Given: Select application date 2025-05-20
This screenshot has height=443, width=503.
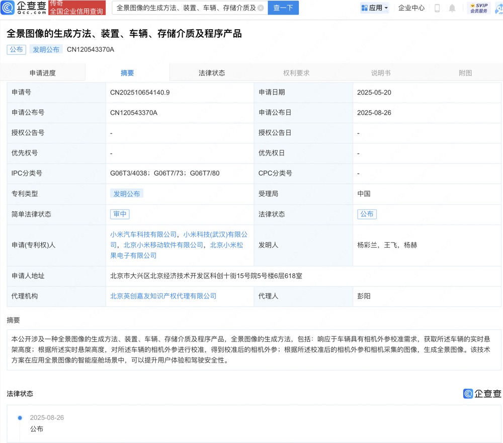Looking at the screenshot, I should coord(374,93).
